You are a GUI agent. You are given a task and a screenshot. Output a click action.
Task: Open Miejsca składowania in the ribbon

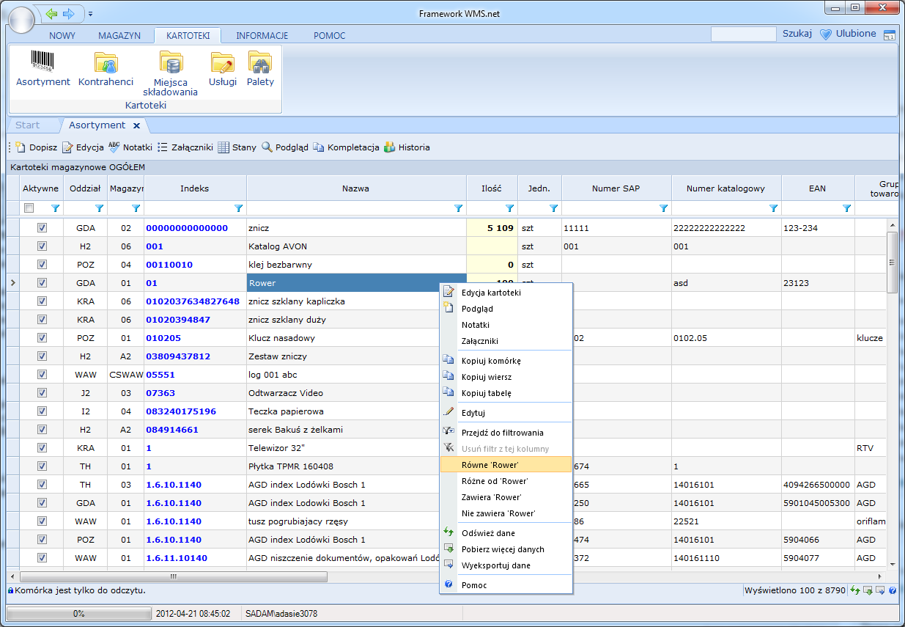pos(170,65)
